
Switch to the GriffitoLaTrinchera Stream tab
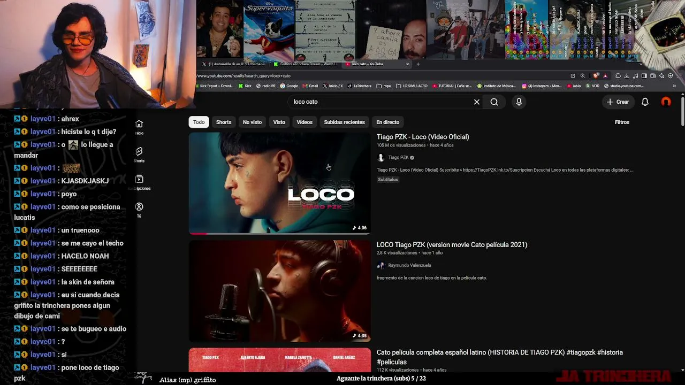306,64
